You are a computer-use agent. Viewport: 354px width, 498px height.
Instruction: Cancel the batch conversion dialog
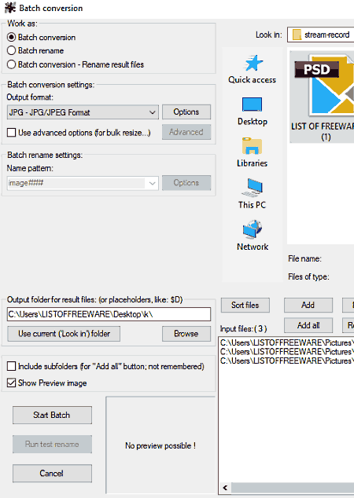pos(52,474)
